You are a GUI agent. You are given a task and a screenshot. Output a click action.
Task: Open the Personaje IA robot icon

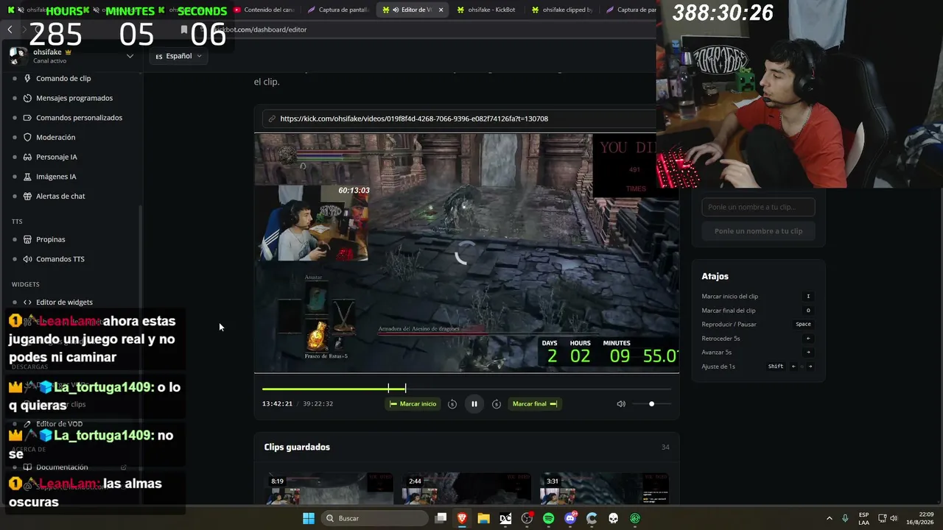coord(27,157)
